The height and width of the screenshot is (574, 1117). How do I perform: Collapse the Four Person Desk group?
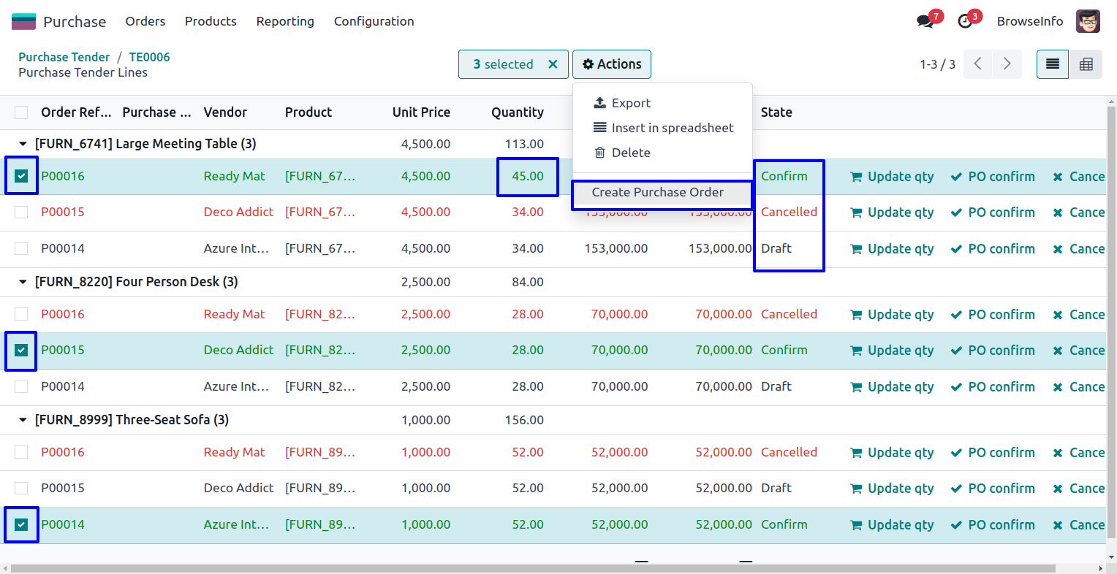[x=23, y=282]
